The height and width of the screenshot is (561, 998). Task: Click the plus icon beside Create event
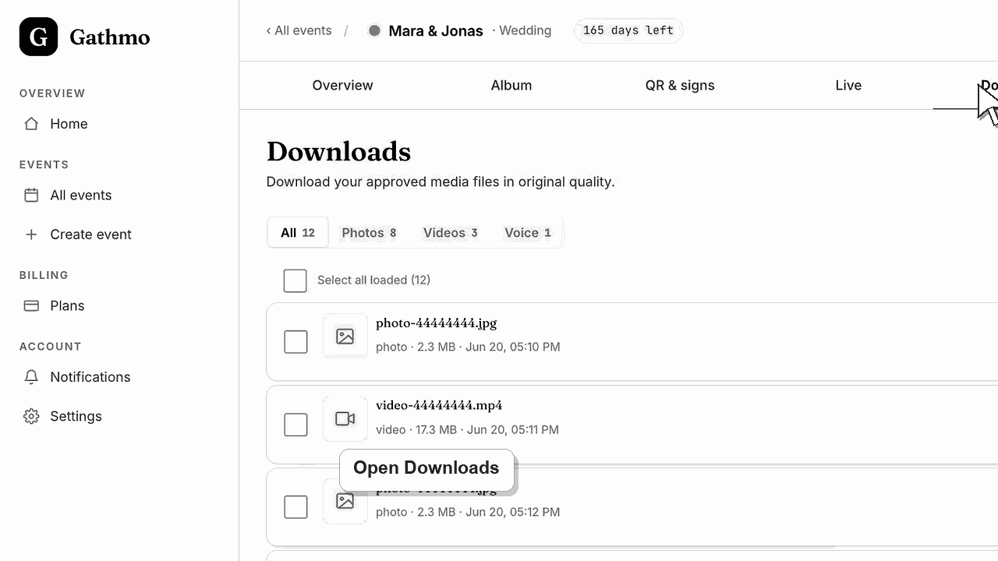tap(31, 235)
